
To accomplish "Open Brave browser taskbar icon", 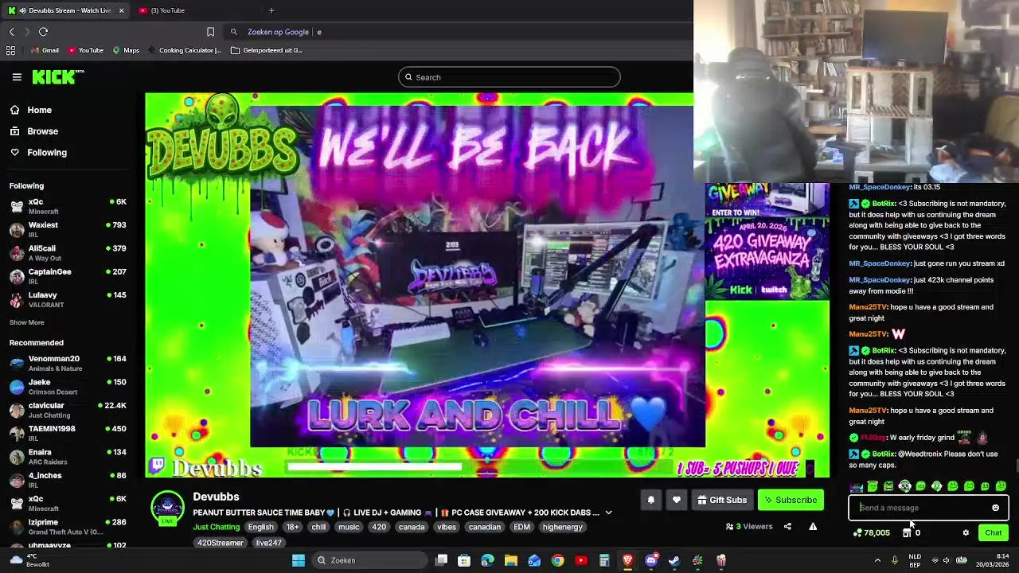I will 627,560.
